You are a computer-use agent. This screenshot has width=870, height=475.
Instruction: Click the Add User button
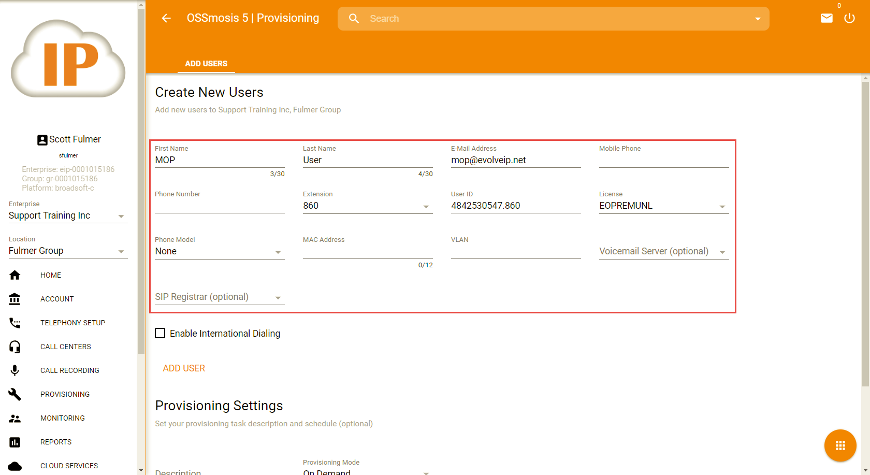point(184,368)
